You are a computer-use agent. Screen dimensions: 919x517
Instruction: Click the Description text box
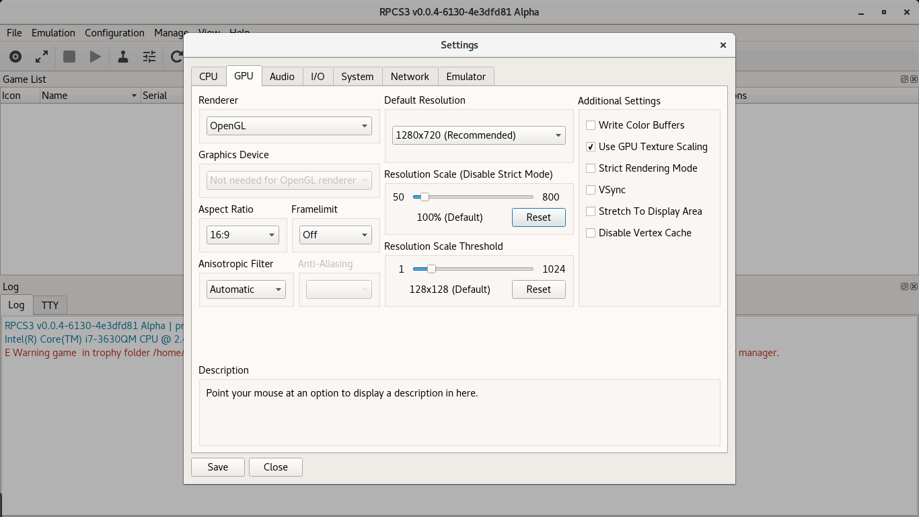click(x=459, y=413)
